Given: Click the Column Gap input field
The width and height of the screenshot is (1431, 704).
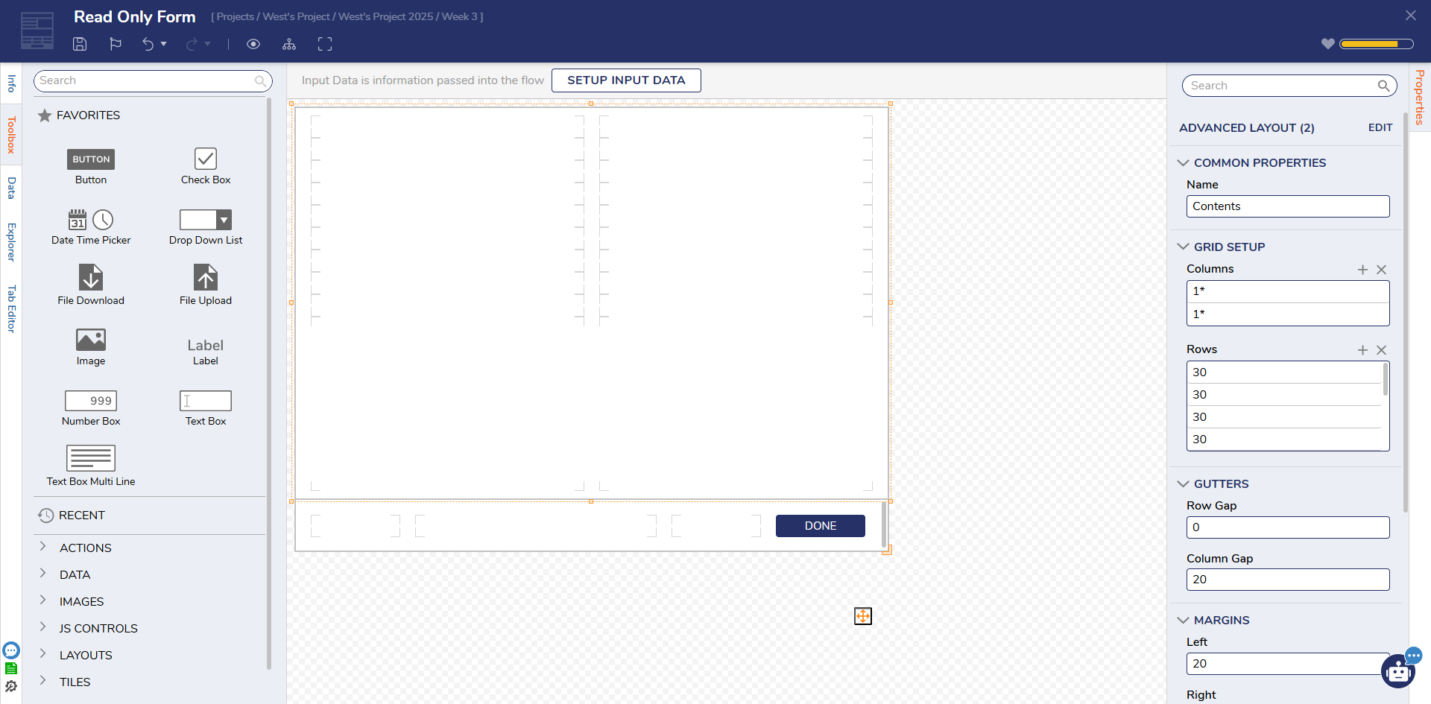Looking at the screenshot, I should point(1287,580).
